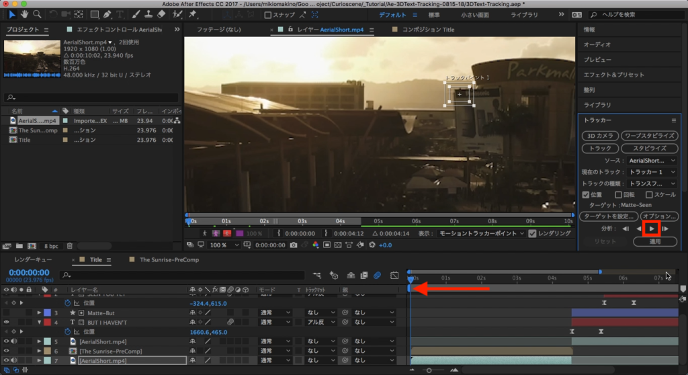
Task: Click the 3D カメラ tracker button
Action: [x=599, y=136]
